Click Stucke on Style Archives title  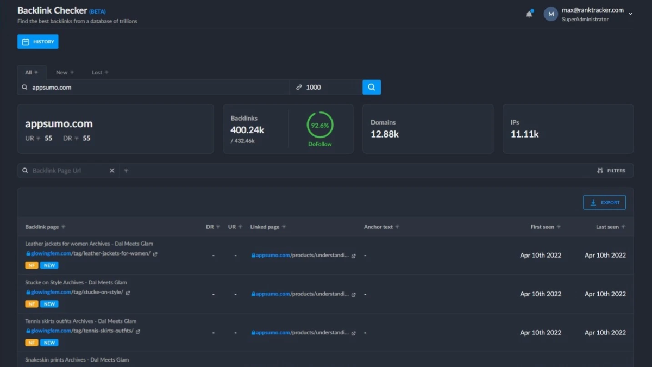pos(76,282)
